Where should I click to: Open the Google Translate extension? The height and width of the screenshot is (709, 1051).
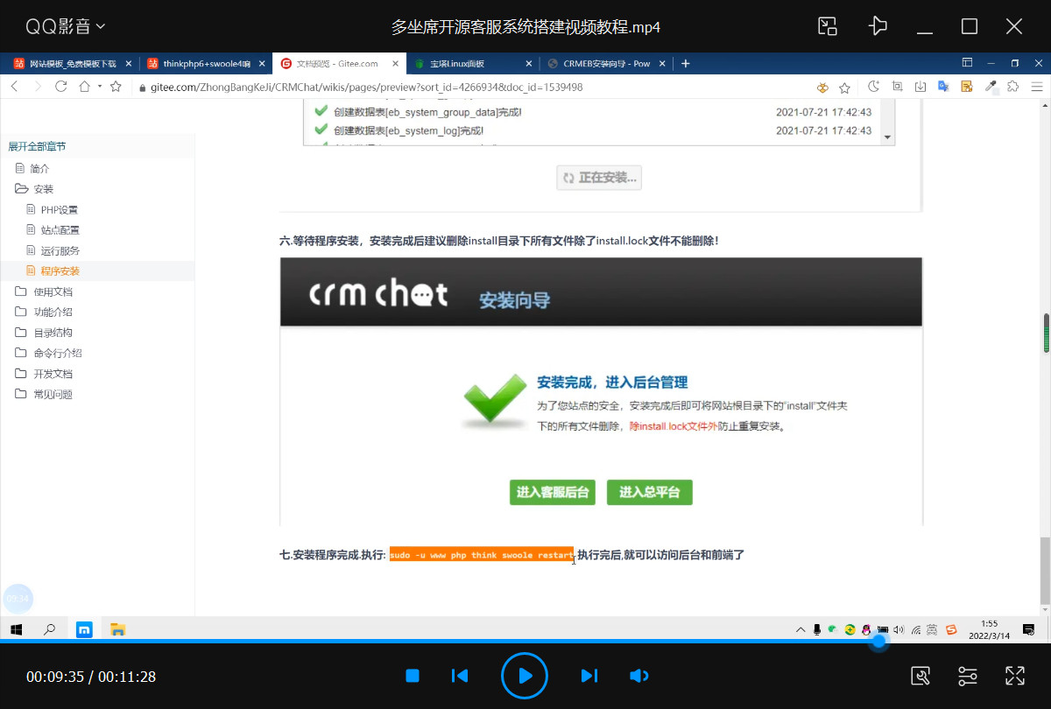944,87
